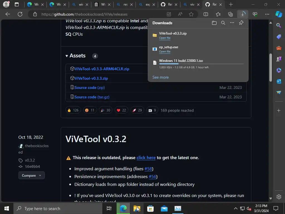
Task: Open file link for ep_setup.exe
Action: click(x=165, y=52)
